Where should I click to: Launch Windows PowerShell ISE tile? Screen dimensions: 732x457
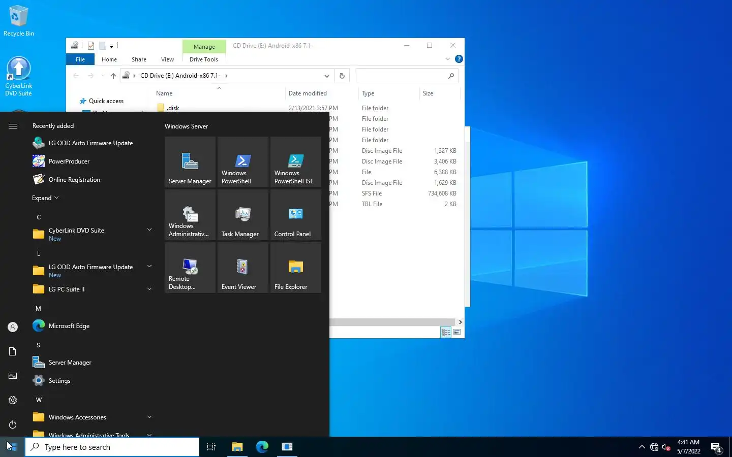296,162
